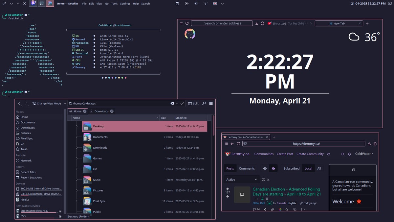Open the Active sort dropdown on Lemmy
The height and width of the screenshot is (222, 394).
242,179
